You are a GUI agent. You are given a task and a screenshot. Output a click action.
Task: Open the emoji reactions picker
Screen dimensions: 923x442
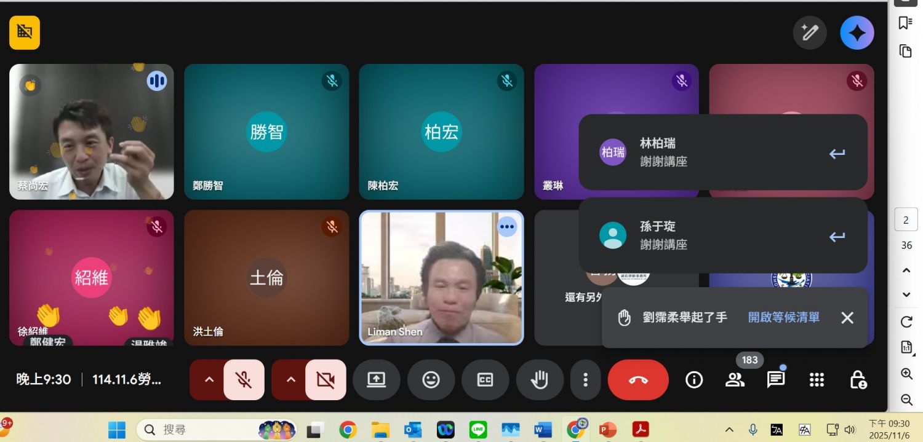point(431,380)
